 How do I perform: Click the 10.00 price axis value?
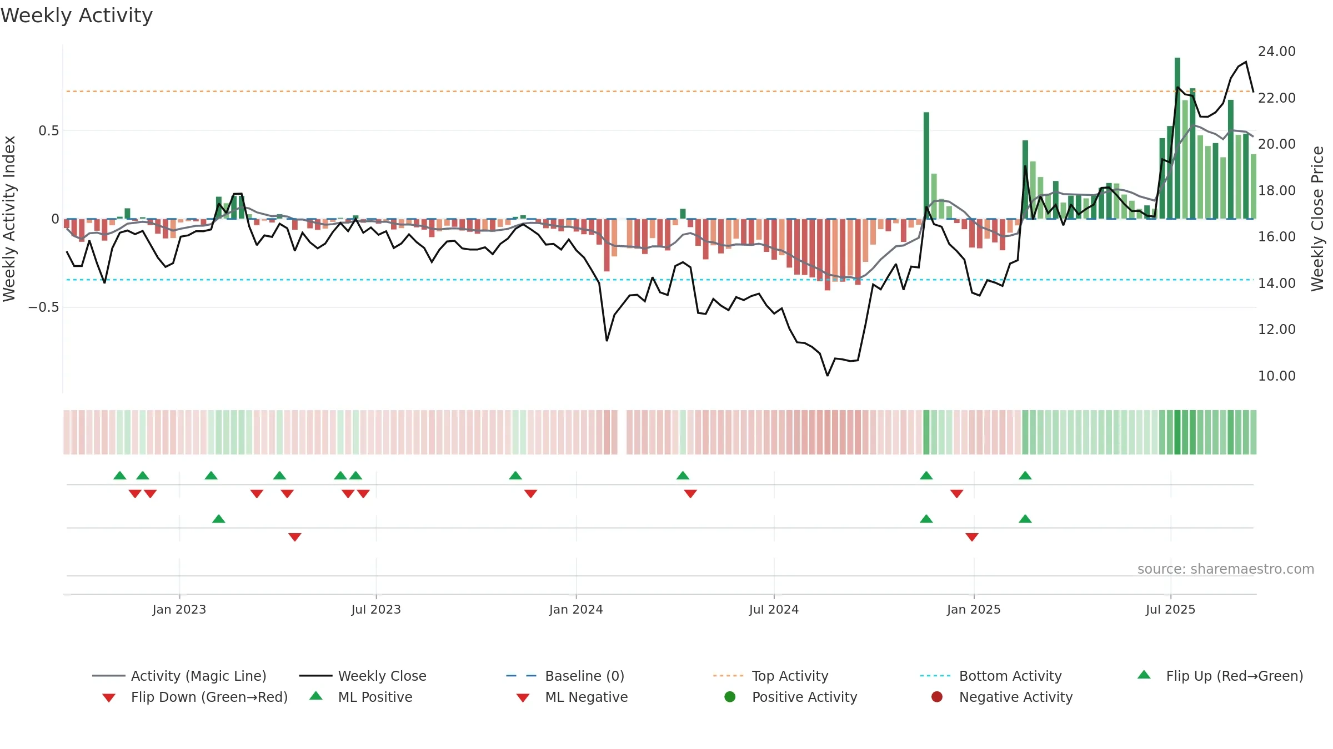[x=1277, y=376]
